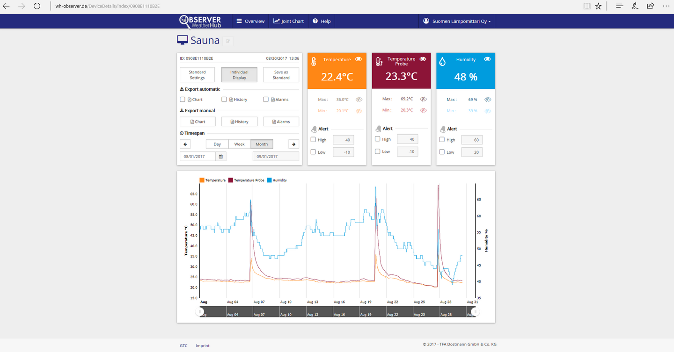This screenshot has width=674, height=352.
Task: Select the Week timespan tab
Action: pyautogui.click(x=239, y=144)
